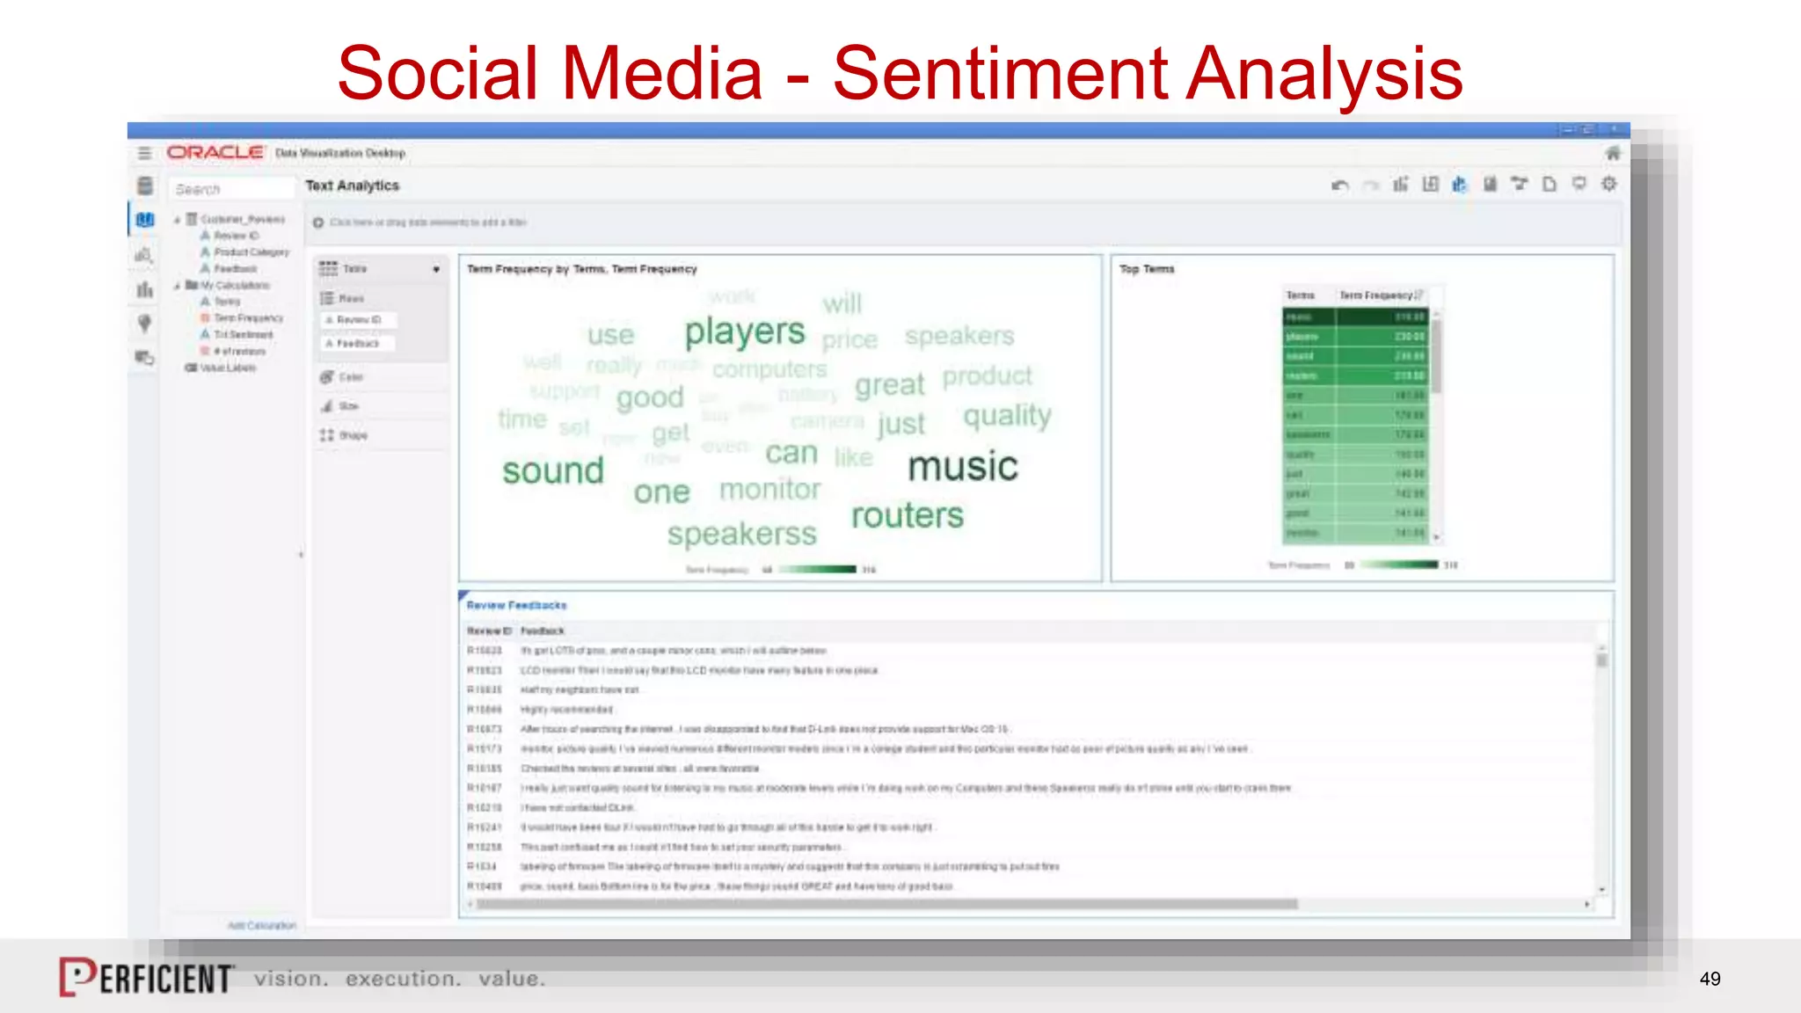The height and width of the screenshot is (1013, 1801).
Task: Click the word 'music' in tag cloud
Action: [x=963, y=466]
